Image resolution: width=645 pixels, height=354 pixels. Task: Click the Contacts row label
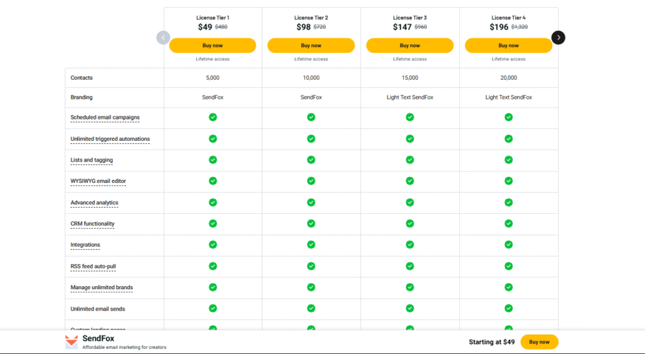click(81, 77)
